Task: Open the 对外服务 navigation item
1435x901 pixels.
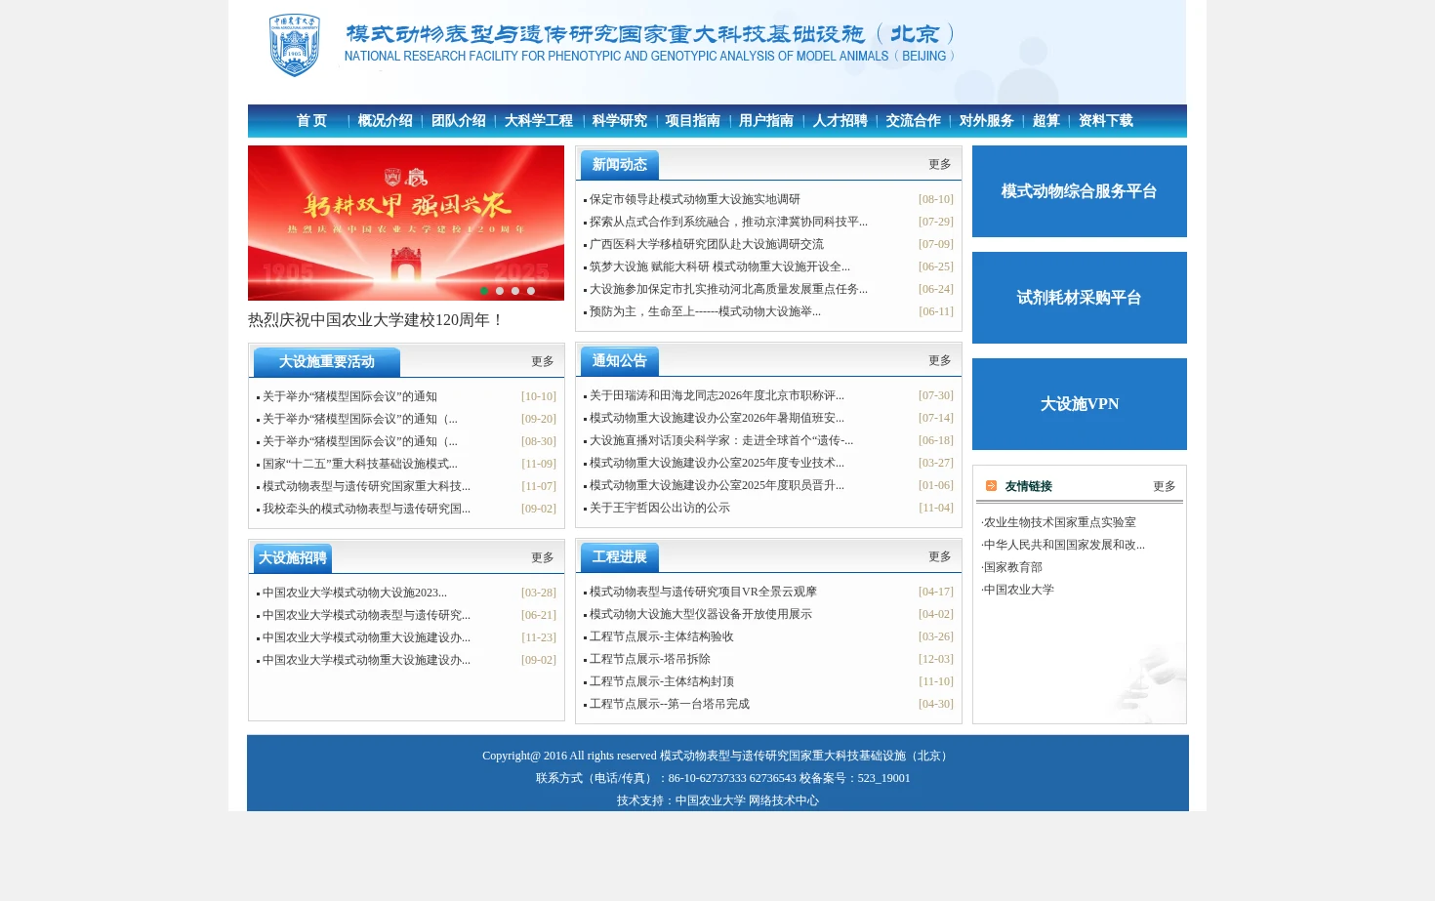Action: [x=986, y=121]
